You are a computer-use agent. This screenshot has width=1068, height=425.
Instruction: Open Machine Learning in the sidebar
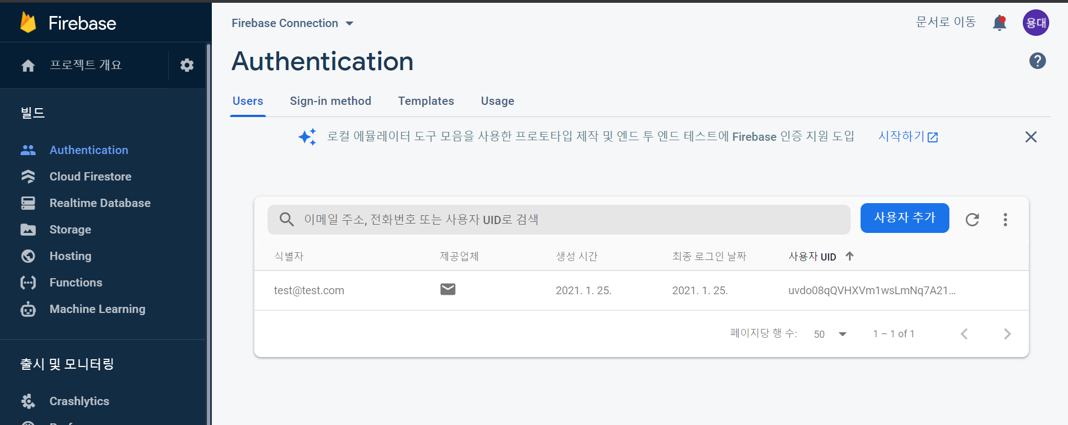[x=98, y=309]
